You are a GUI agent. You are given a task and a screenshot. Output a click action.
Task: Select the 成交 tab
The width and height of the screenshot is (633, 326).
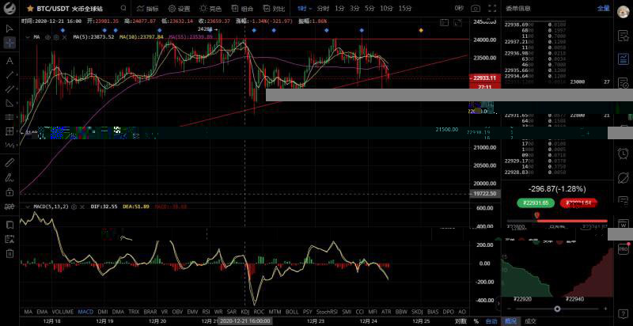(x=532, y=321)
